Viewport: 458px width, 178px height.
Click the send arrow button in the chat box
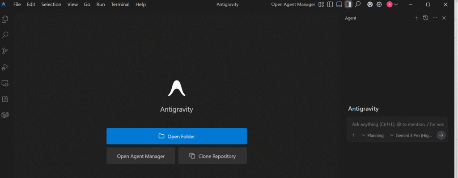(x=441, y=135)
